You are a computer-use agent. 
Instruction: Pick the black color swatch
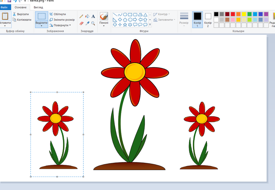(216, 14)
